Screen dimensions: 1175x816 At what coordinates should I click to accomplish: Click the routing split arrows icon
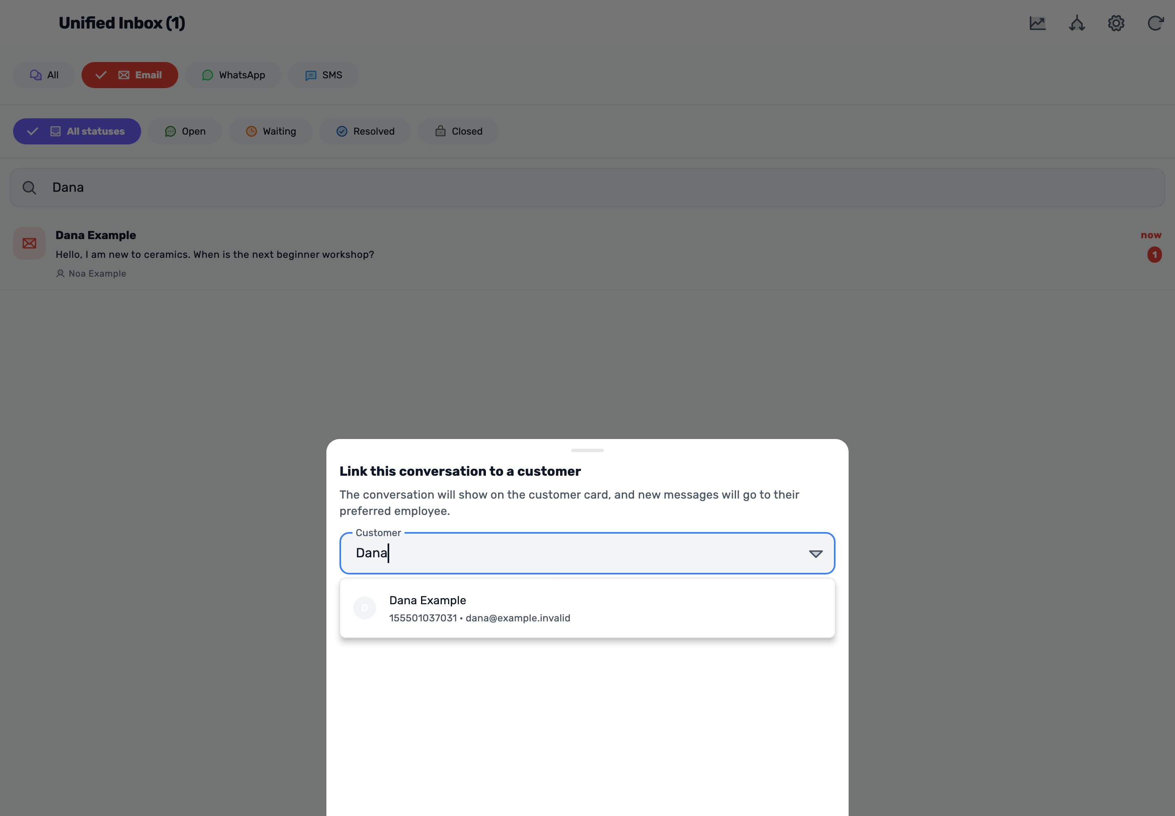click(1077, 24)
